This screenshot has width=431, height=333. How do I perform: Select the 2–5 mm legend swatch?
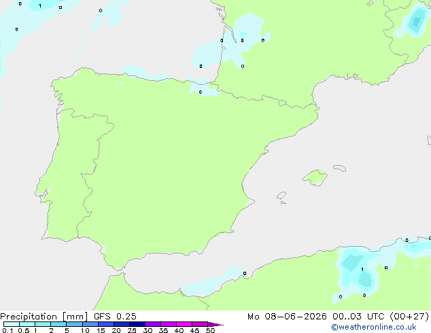pos(58,324)
